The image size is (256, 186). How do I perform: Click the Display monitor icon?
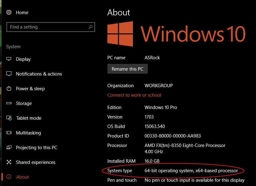[x=9, y=59]
